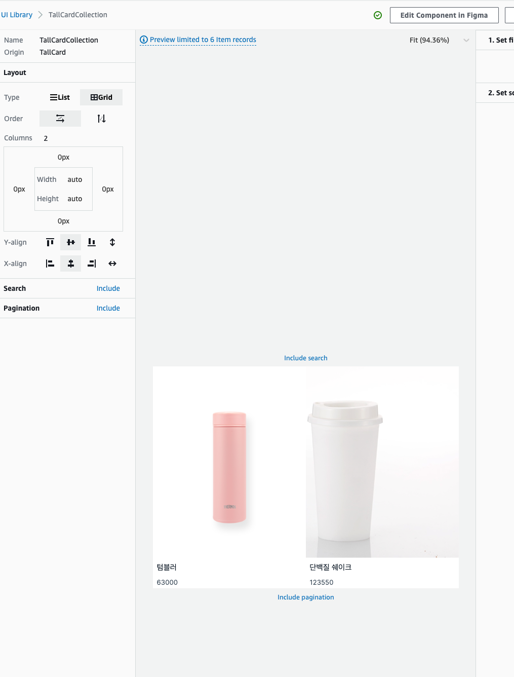Open step 2 Set section

[x=495, y=93]
